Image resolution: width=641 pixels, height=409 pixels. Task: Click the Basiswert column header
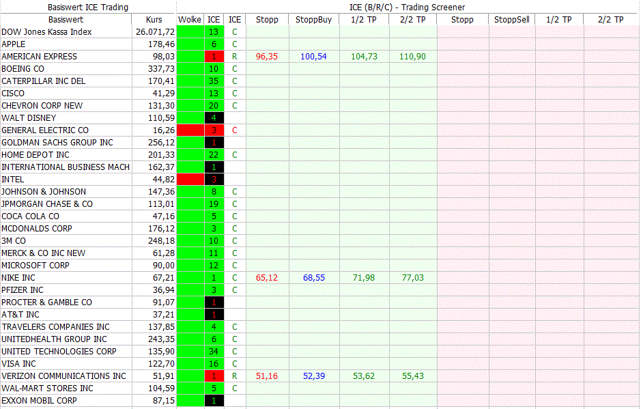tap(66, 20)
